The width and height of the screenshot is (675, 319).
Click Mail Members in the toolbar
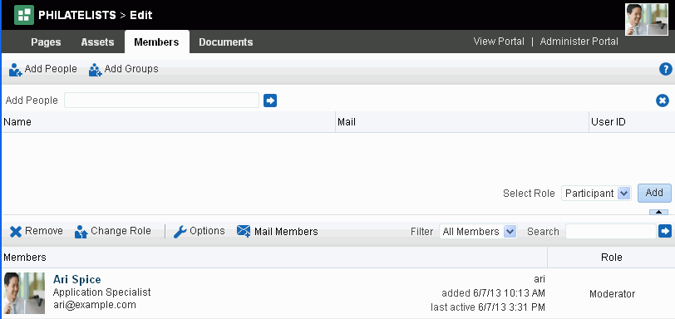pyautogui.click(x=278, y=231)
